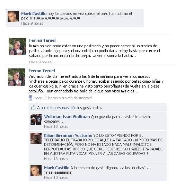Visit Kilian Birraman Nocturno's profile name
176x190 pixels.
point(68,135)
